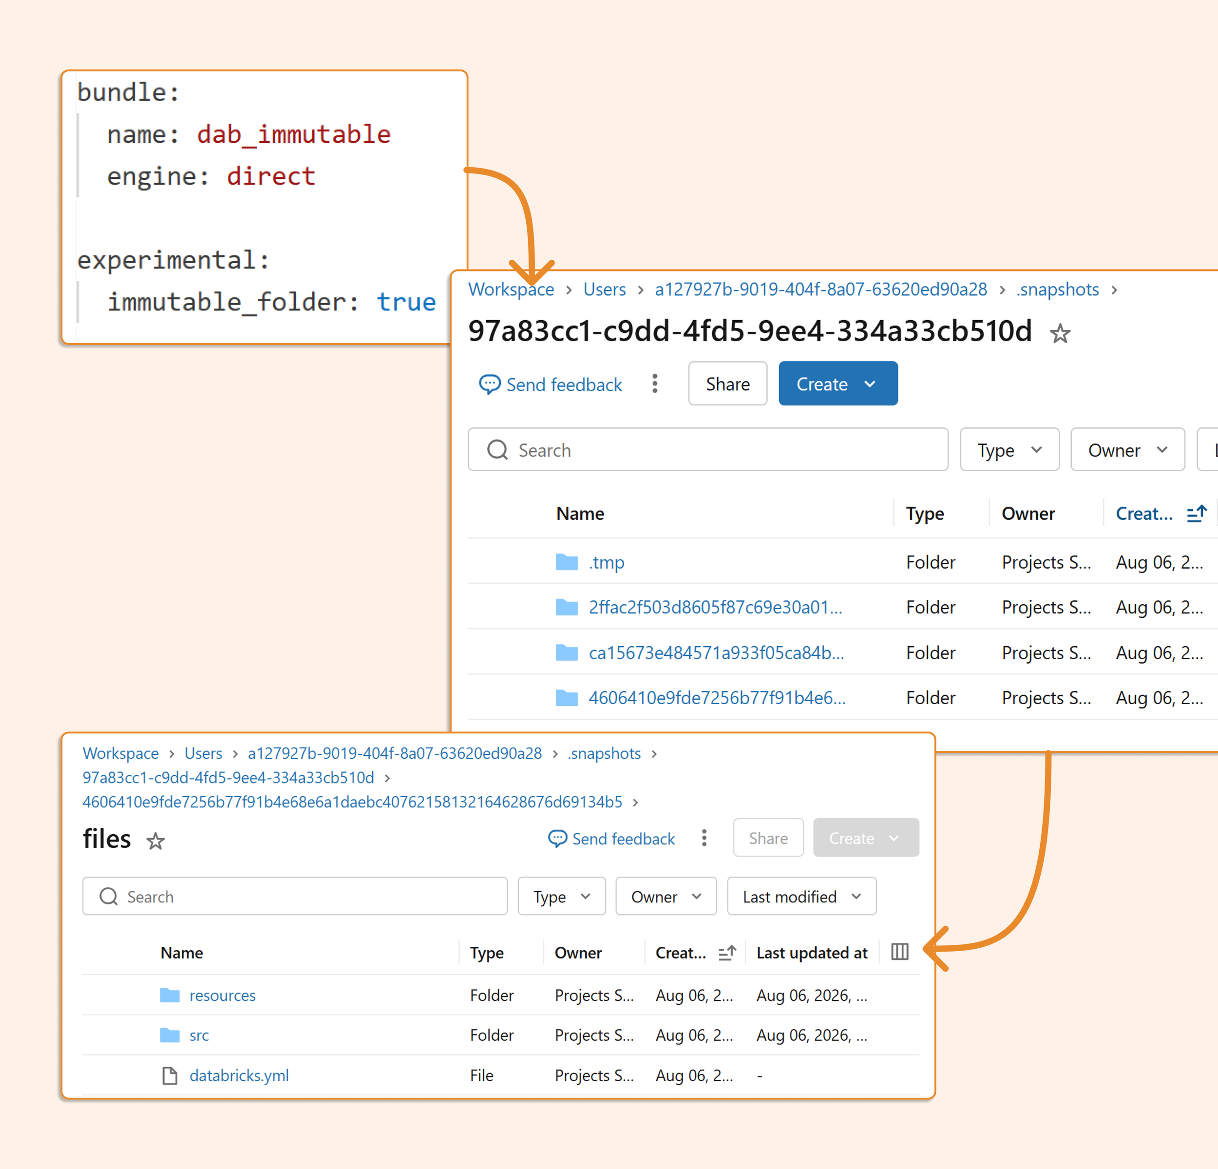Click Send feedback speech bubble icon in upper panel
Image resolution: width=1218 pixels, height=1169 pixels.
click(x=489, y=384)
